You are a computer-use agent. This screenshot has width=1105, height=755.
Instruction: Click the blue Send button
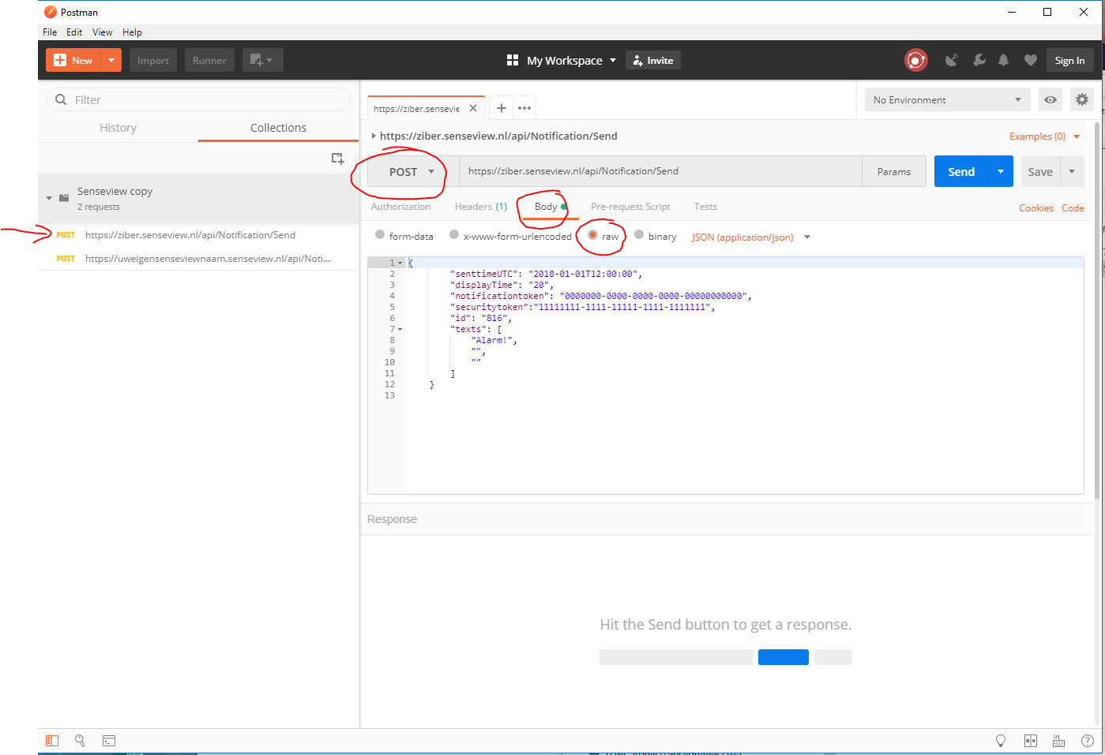pyautogui.click(x=961, y=171)
